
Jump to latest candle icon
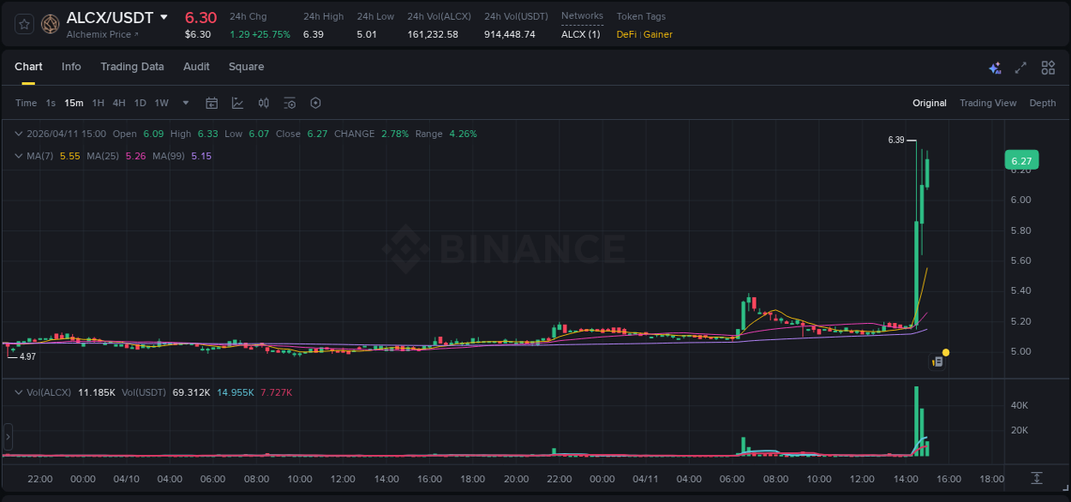pyautogui.click(x=1037, y=478)
